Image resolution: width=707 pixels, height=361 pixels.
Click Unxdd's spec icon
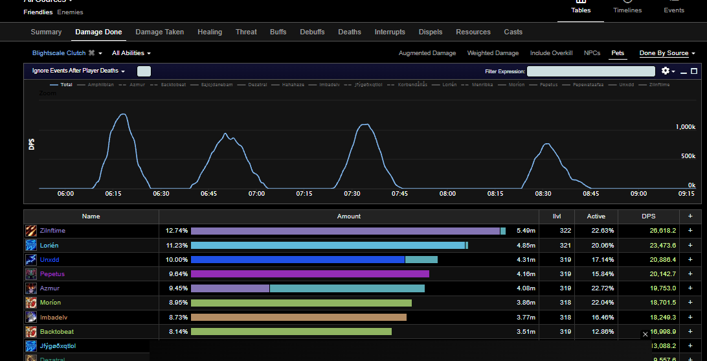(x=30, y=259)
